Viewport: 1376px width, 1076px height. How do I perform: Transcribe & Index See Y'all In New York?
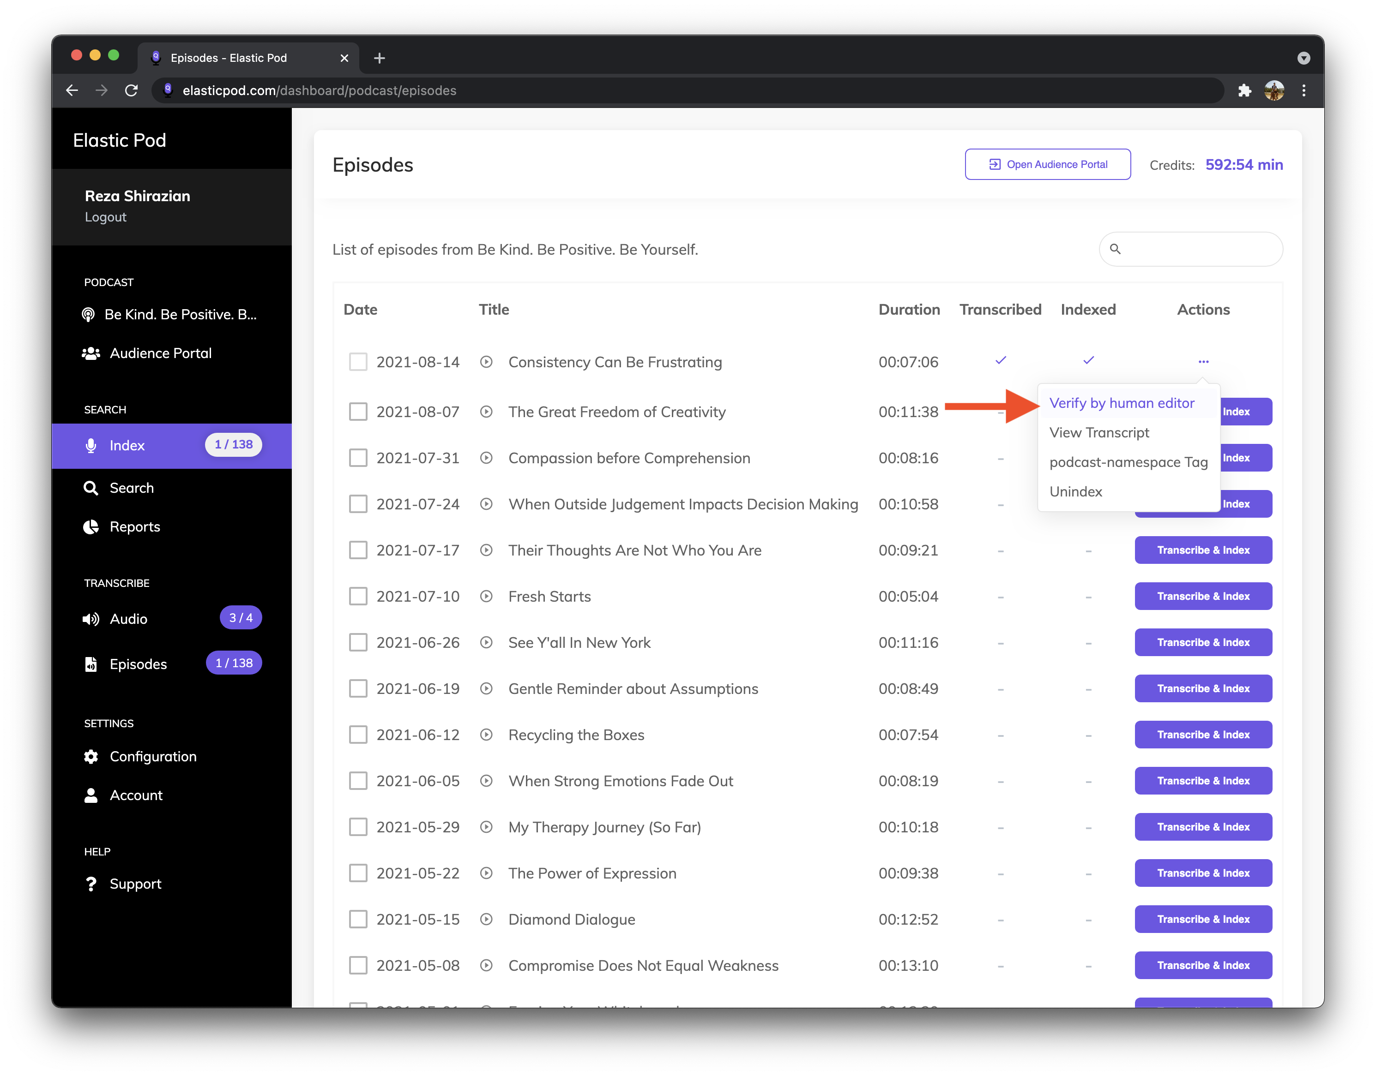tap(1203, 642)
